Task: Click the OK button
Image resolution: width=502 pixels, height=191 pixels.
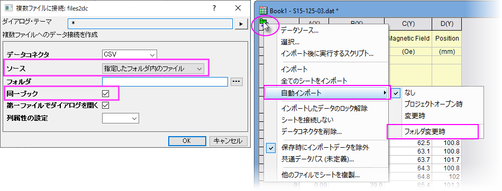Action: [x=187, y=141]
